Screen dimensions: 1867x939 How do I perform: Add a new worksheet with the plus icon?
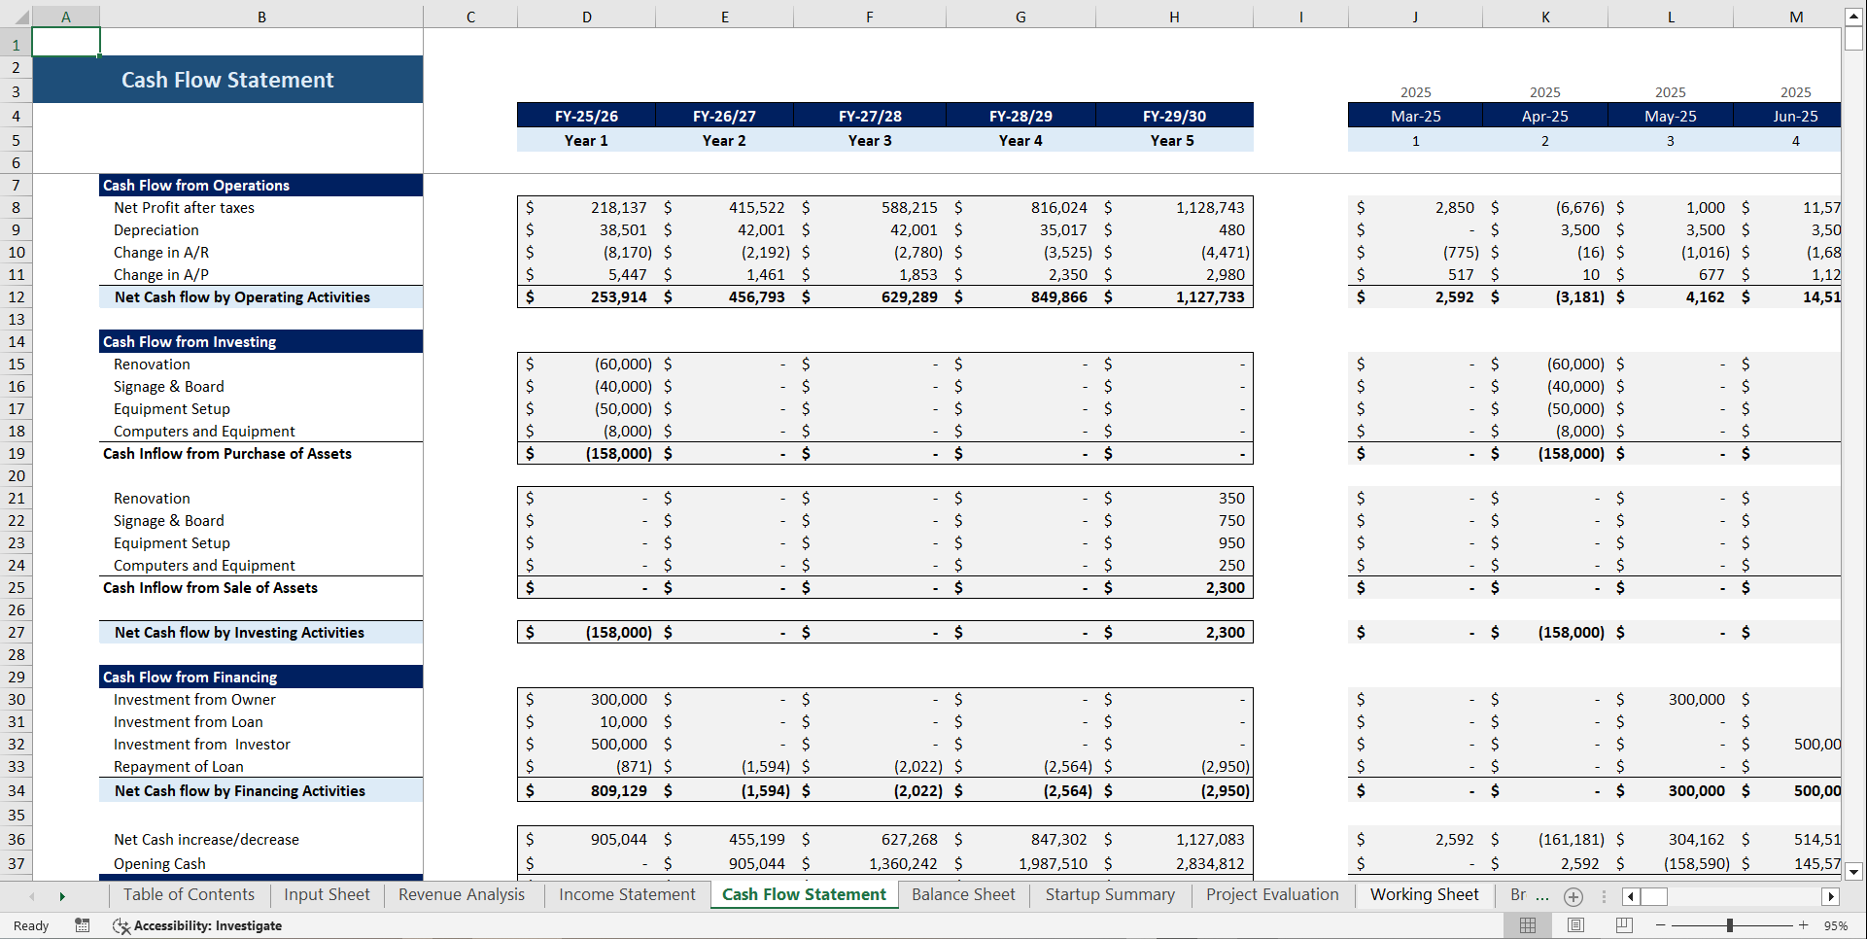click(x=1573, y=896)
